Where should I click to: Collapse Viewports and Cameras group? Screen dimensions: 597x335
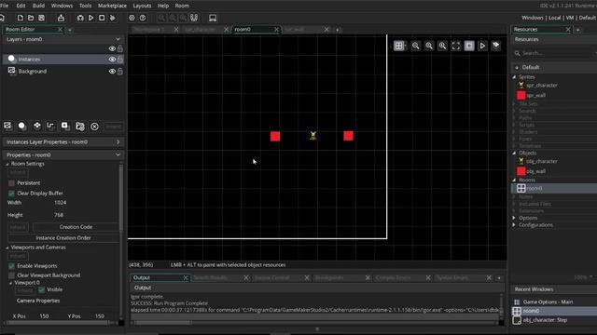pyautogui.click(x=7, y=248)
